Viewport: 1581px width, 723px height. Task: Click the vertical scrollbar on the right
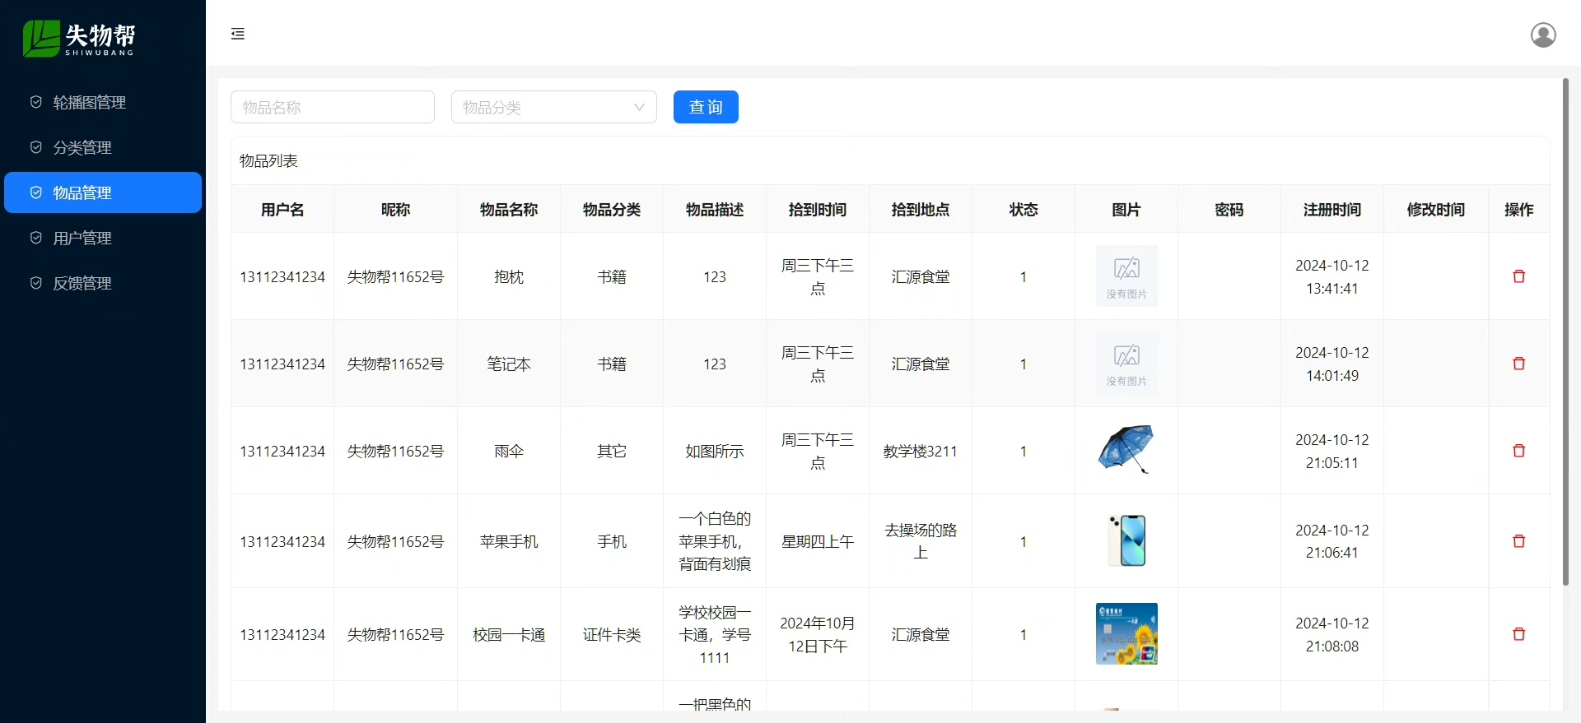(1565, 329)
